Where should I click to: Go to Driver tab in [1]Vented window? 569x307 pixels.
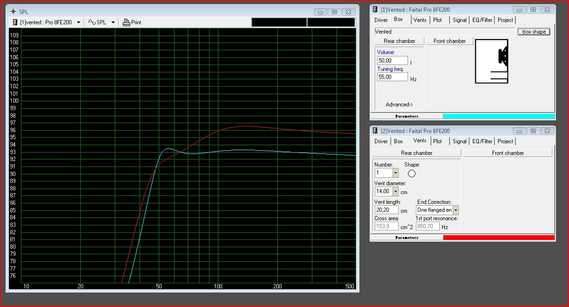click(x=381, y=20)
